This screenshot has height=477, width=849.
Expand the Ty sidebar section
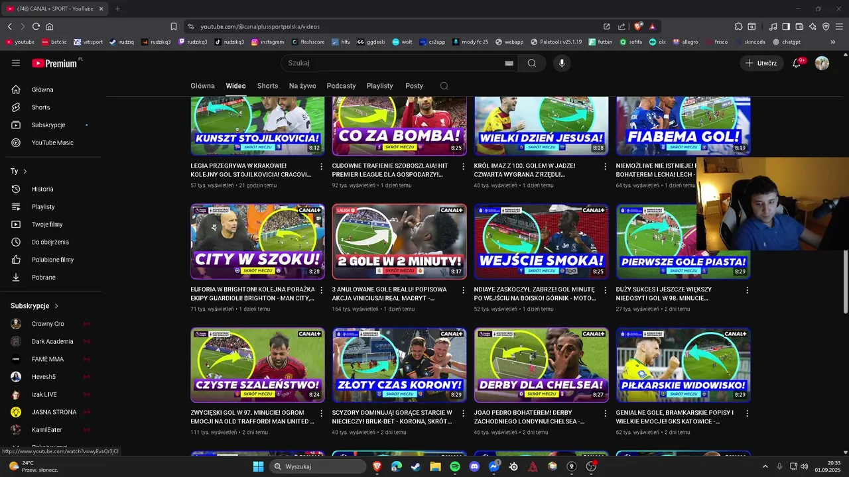[x=19, y=171]
